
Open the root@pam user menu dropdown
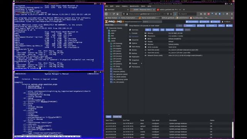(227, 22)
